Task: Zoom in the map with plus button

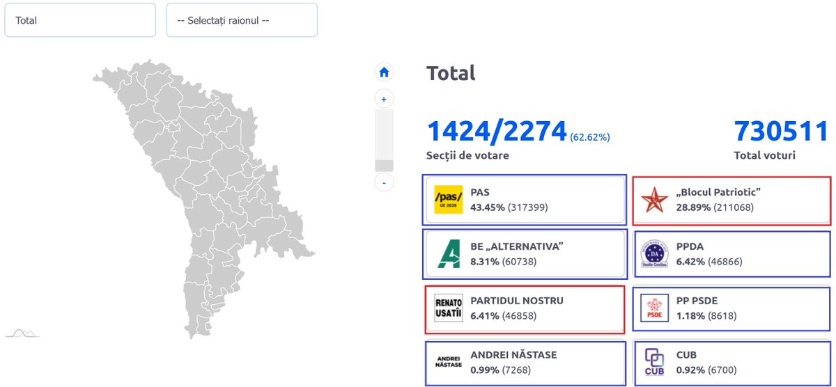Action: [384, 99]
